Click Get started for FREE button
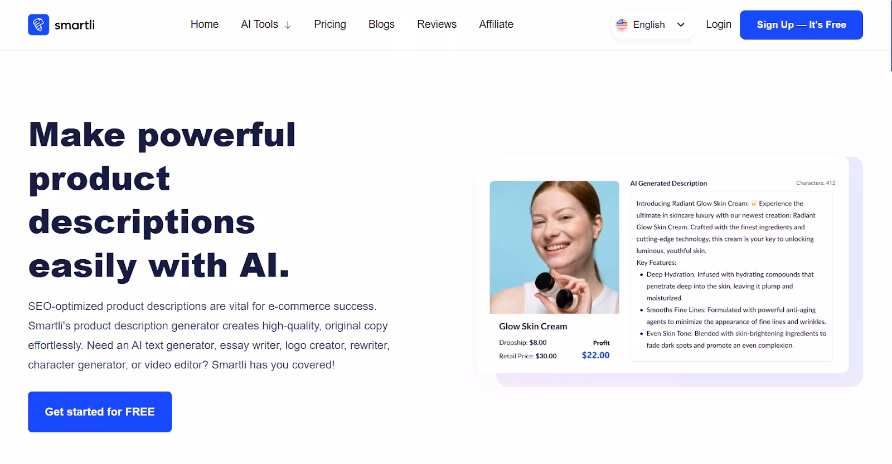This screenshot has width=892, height=464. click(x=100, y=412)
